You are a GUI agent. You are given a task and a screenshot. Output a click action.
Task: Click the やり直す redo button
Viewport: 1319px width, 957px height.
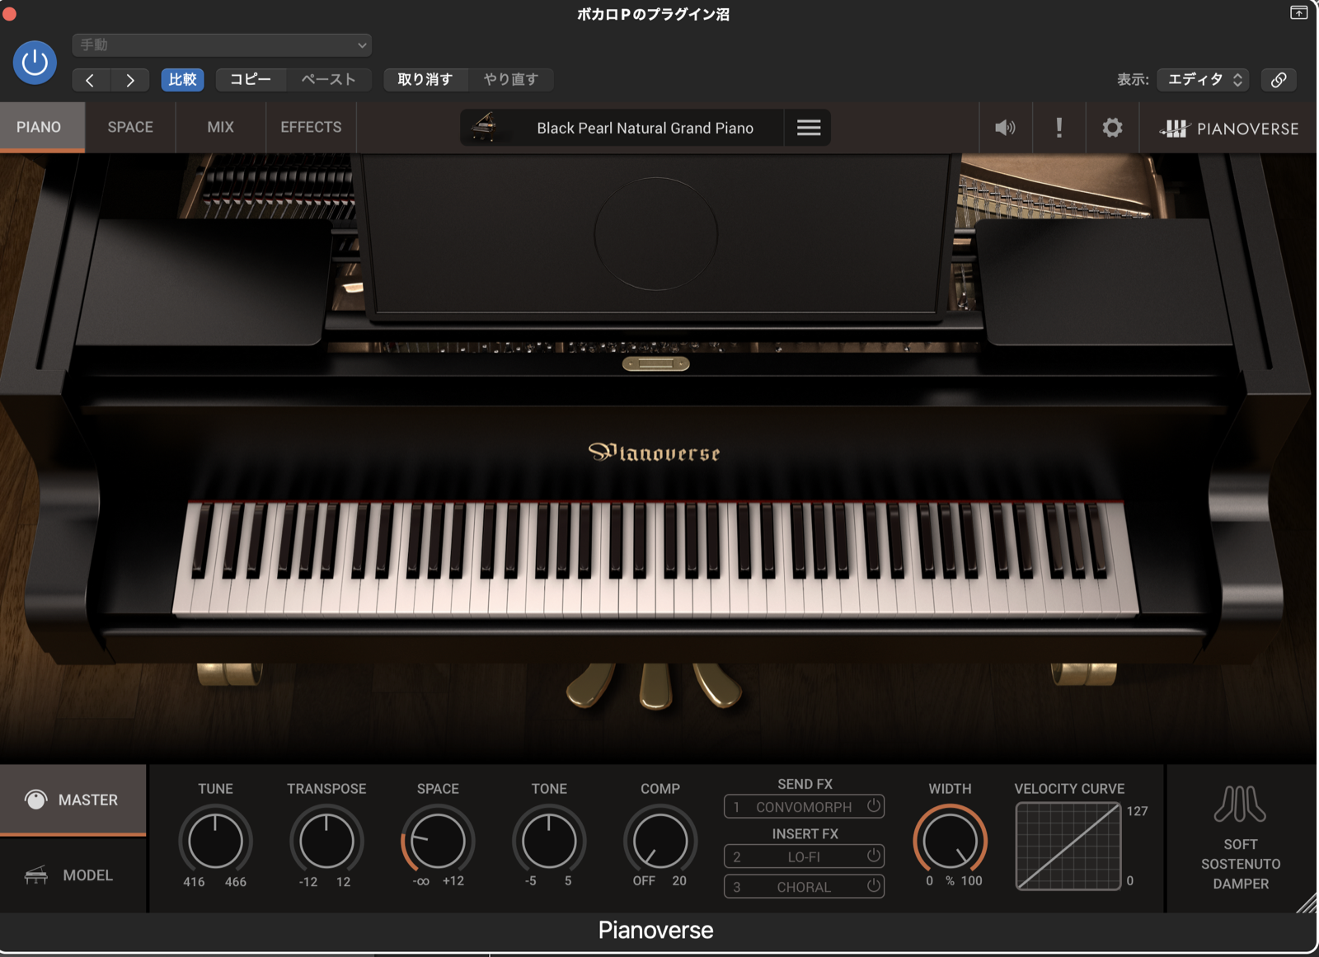pos(510,79)
